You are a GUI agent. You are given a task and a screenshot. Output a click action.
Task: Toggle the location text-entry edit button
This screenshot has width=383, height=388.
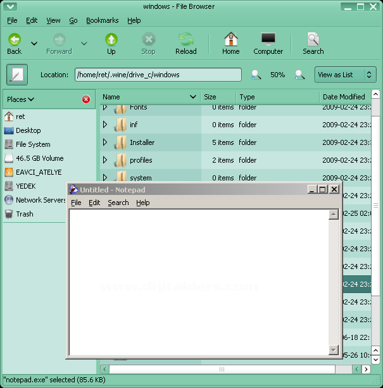tap(17, 75)
